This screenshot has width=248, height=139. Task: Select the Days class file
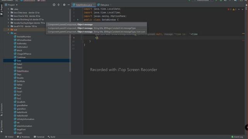pos(17,75)
